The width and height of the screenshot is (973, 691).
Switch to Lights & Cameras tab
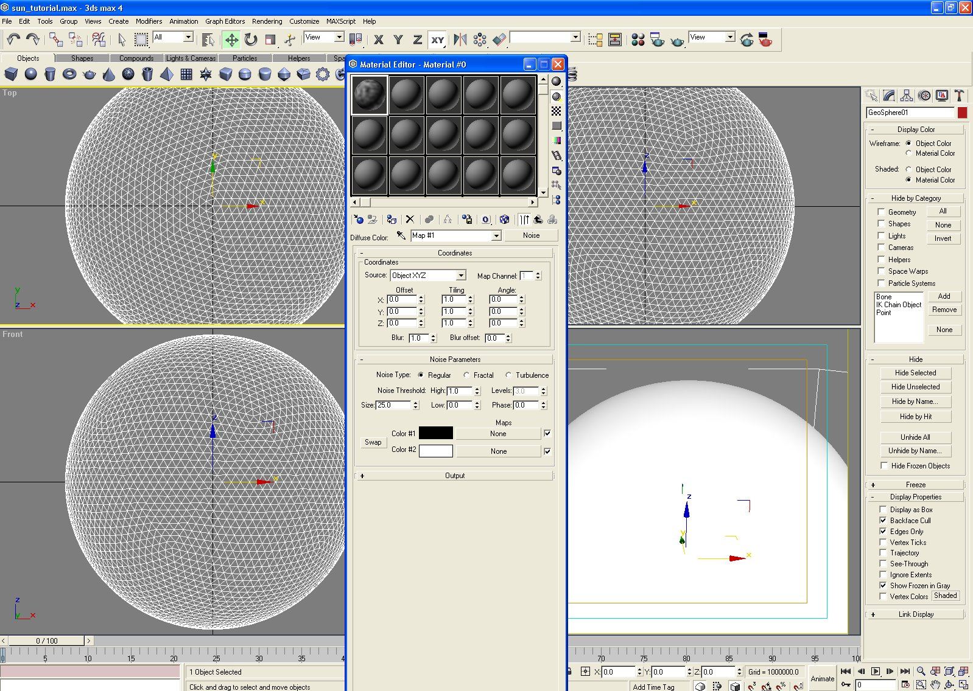point(191,58)
